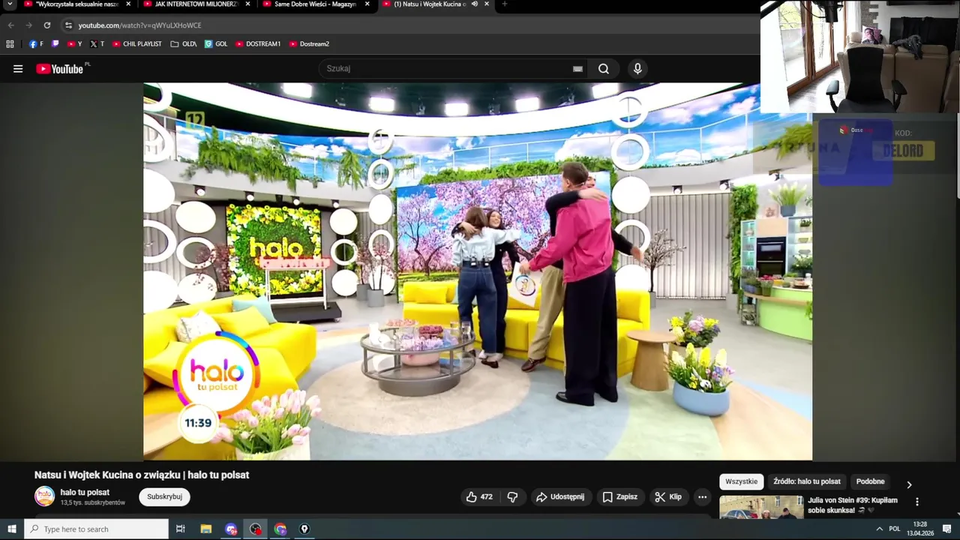Reload the YouTube page
Viewport: 960px width, 540px height.
(x=46, y=25)
